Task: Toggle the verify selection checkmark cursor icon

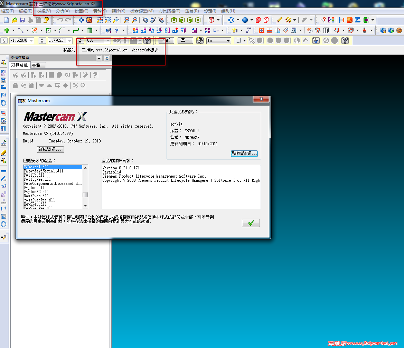Action: pos(316,40)
